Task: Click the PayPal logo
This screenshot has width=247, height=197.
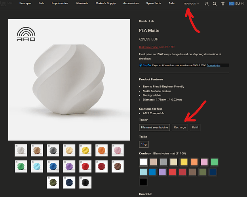Action: (x=145, y=65)
